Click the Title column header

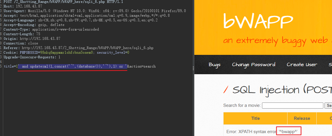click(x=255, y=118)
